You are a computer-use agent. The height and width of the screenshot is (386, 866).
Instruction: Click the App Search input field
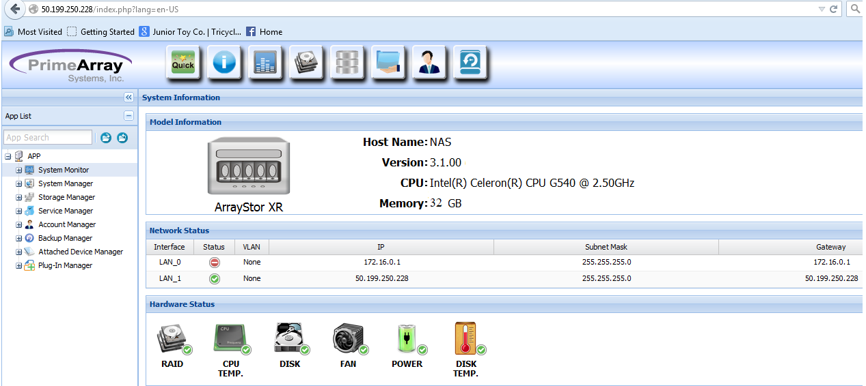pyautogui.click(x=48, y=138)
